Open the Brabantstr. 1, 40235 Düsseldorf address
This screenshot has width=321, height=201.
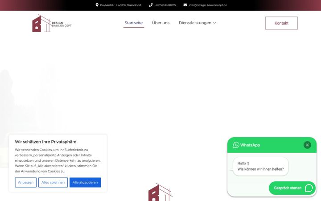click(x=120, y=5)
